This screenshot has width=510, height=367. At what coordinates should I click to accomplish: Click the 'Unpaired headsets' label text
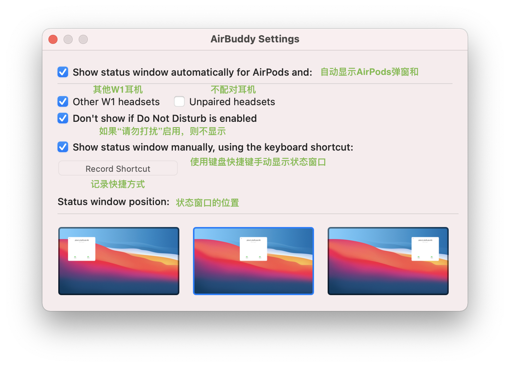pyautogui.click(x=232, y=102)
